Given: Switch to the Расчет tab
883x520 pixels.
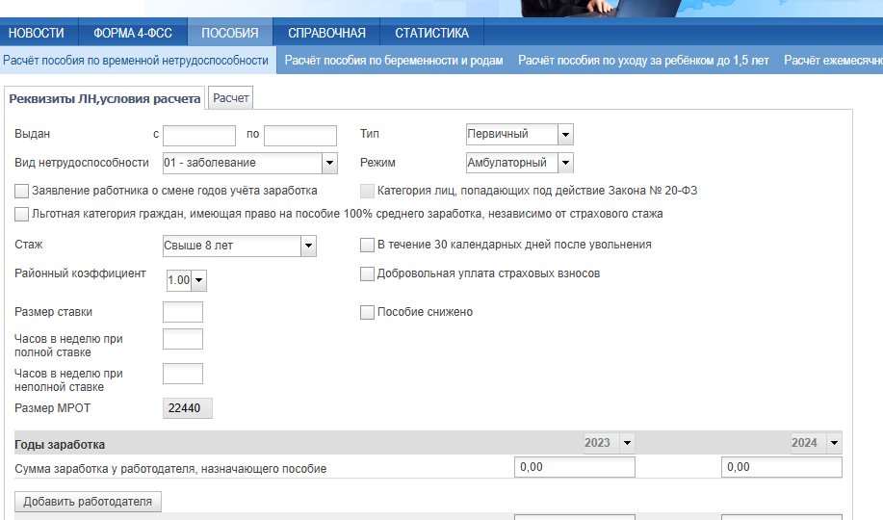Looking at the screenshot, I should coord(231,98).
